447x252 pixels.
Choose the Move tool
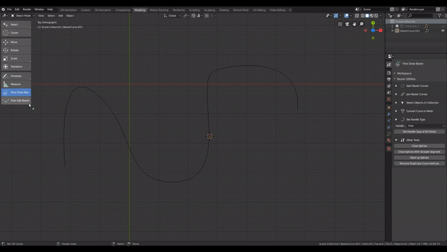(16, 42)
